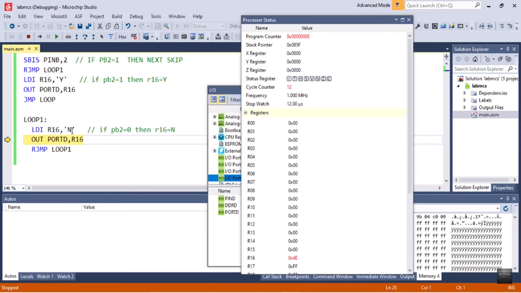Image resolution: width=521 pixels, height=293 pixels.
Task: Click the Save main.asm floppy icon
Action: 80,26
